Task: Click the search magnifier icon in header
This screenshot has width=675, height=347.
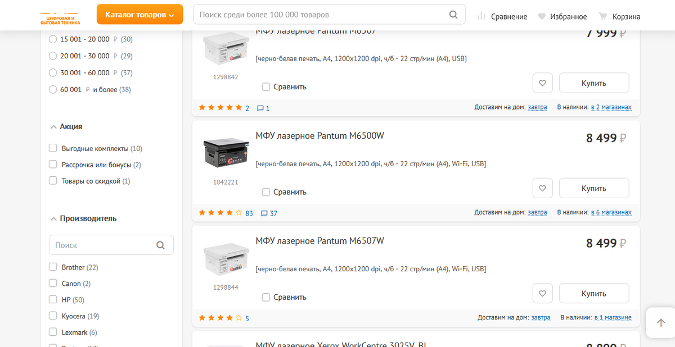Action: (453, 15)
